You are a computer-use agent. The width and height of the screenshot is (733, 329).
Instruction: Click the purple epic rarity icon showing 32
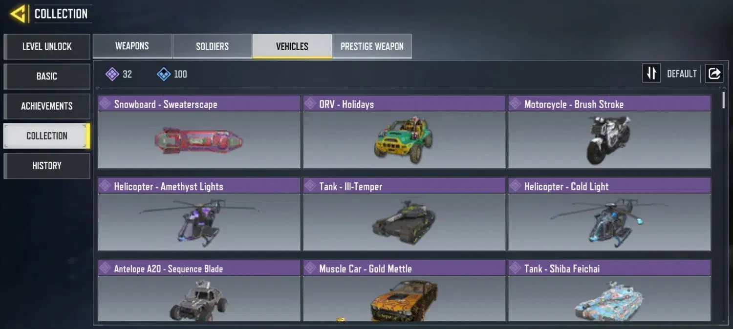pos(112,74)
